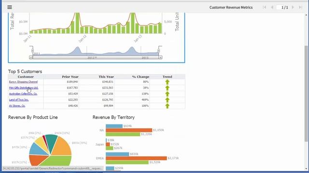Viewport: 309px width, 173px height.
Task: Click the Customer Revenue Metrics title
Action: pos(231,7)
